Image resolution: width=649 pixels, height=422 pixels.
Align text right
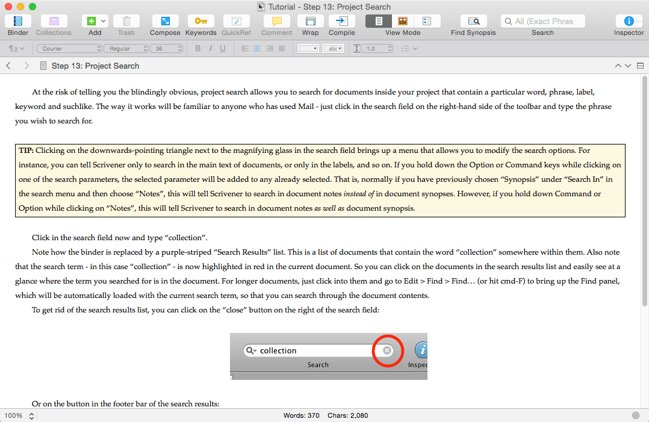coord(270,48)
